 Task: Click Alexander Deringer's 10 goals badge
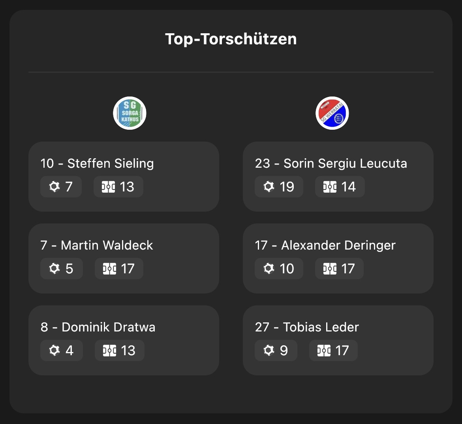(x=279, y=269)
